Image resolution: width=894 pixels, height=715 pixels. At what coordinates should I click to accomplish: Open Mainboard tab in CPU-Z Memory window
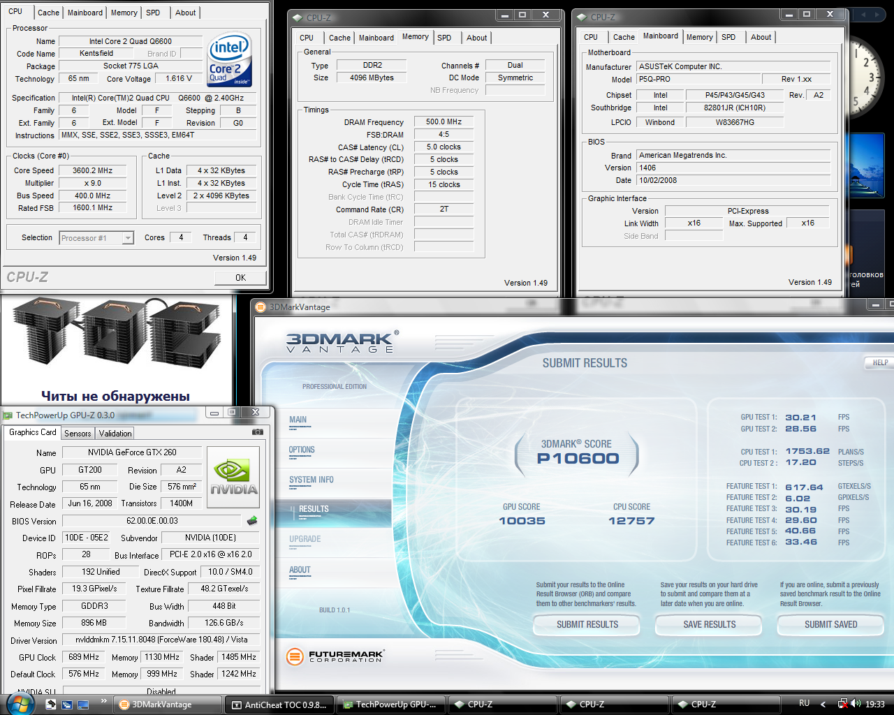pos(376,38)
